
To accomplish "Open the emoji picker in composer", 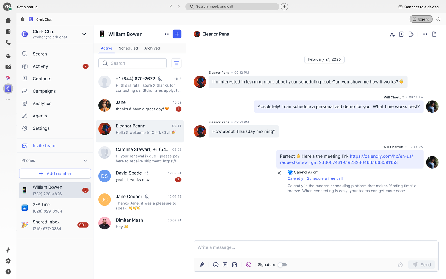I will pyautogui.click(x=216, y=265).
